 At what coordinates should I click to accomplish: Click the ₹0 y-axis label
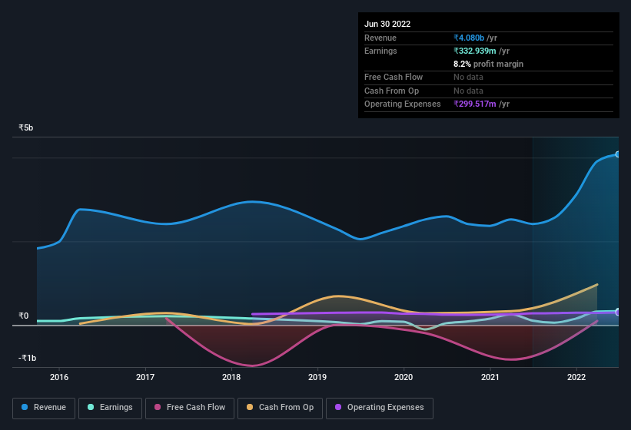[x=24, y=316]
